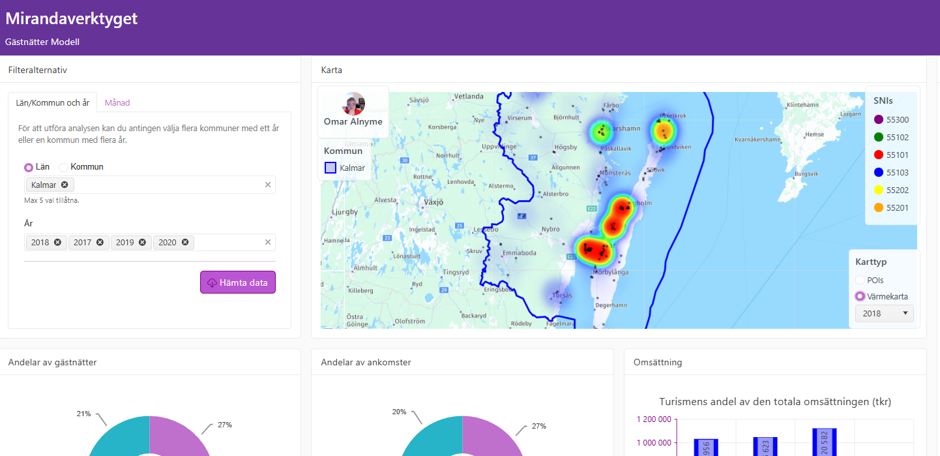Remove year 2019 tag
This screenshot has height=456, width=940.
tap(142, 242)
